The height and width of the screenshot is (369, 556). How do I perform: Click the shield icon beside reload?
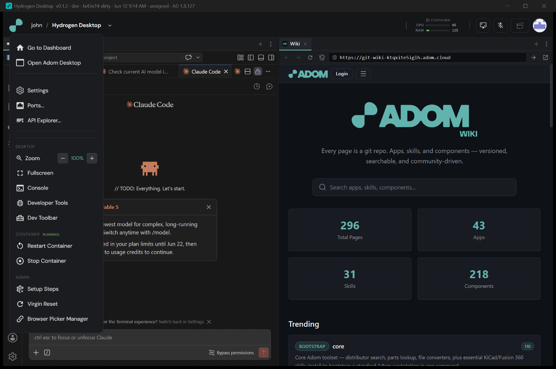pyautogui.click(x=322, y=58)
